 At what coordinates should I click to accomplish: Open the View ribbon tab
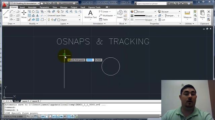click(54, 7)
